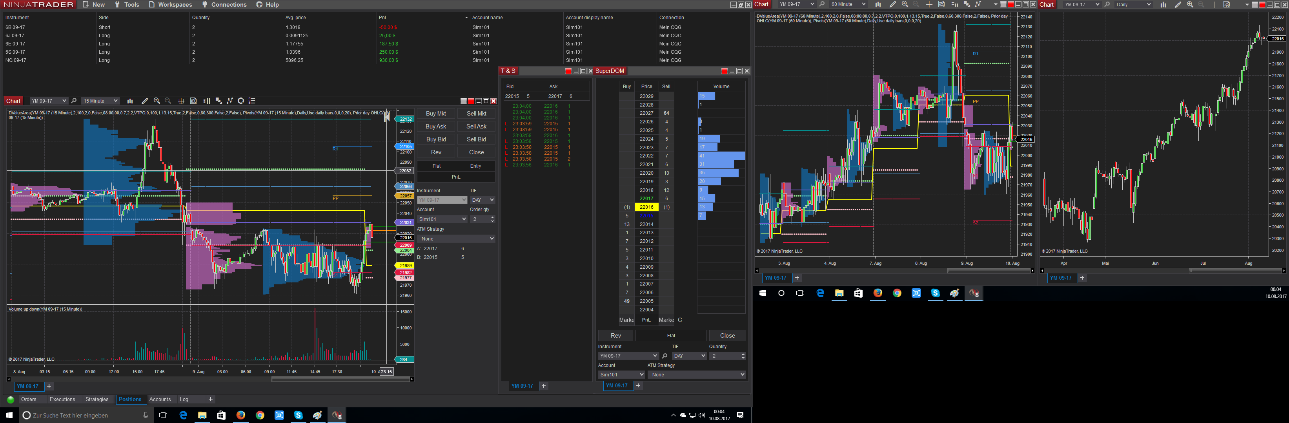Add new tab in T & S window
Screen dimensions: 1289x423
tap(544, 386)
